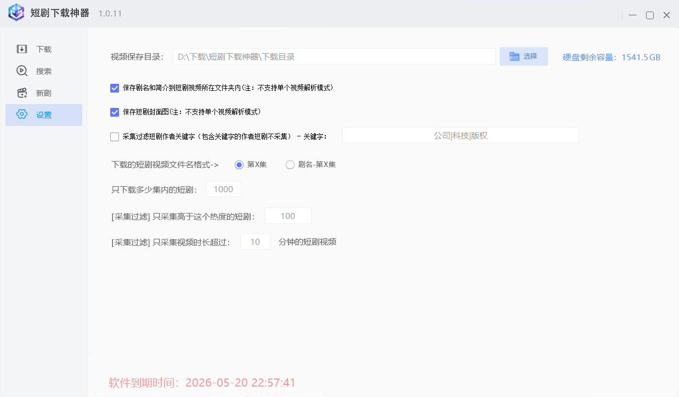Image resolution: width=679 pixels, height=397 pixels.
Task: Click the 只采集视频时长超过： label
Action: coord(171,242)
